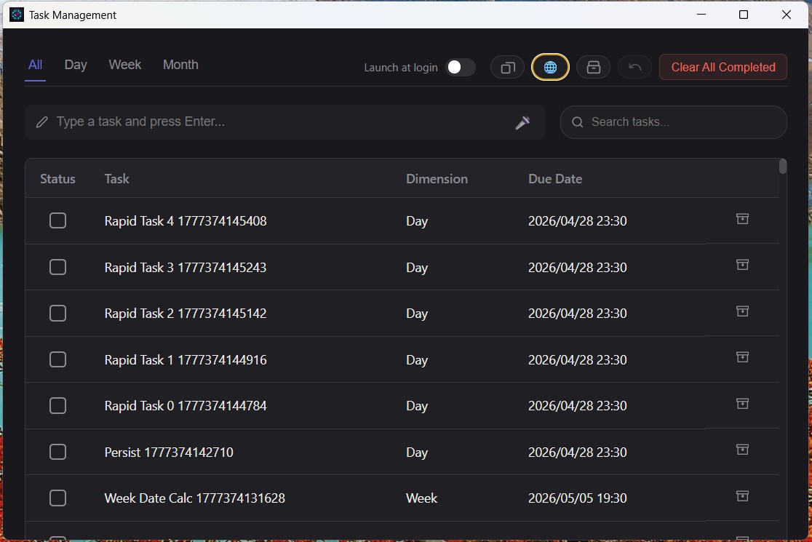Archive Rapid Task 1 1777374144916
The height and width of the screenshot is (542, 812).
[x=742, y=357]
